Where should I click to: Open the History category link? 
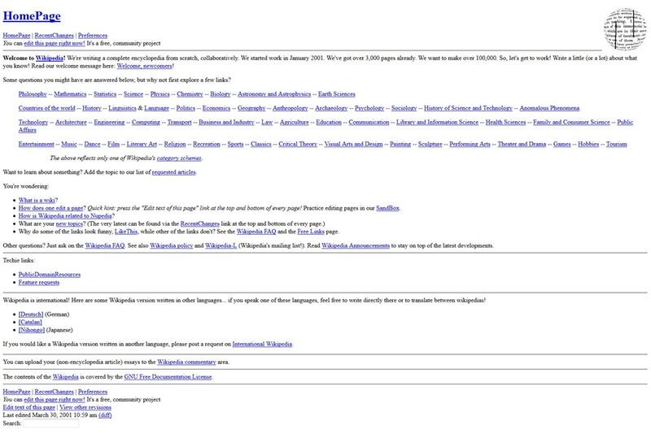point(92,108)
